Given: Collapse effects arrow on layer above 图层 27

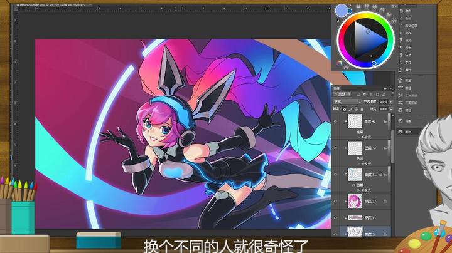Looking at the screenshot, I should 389,175.
